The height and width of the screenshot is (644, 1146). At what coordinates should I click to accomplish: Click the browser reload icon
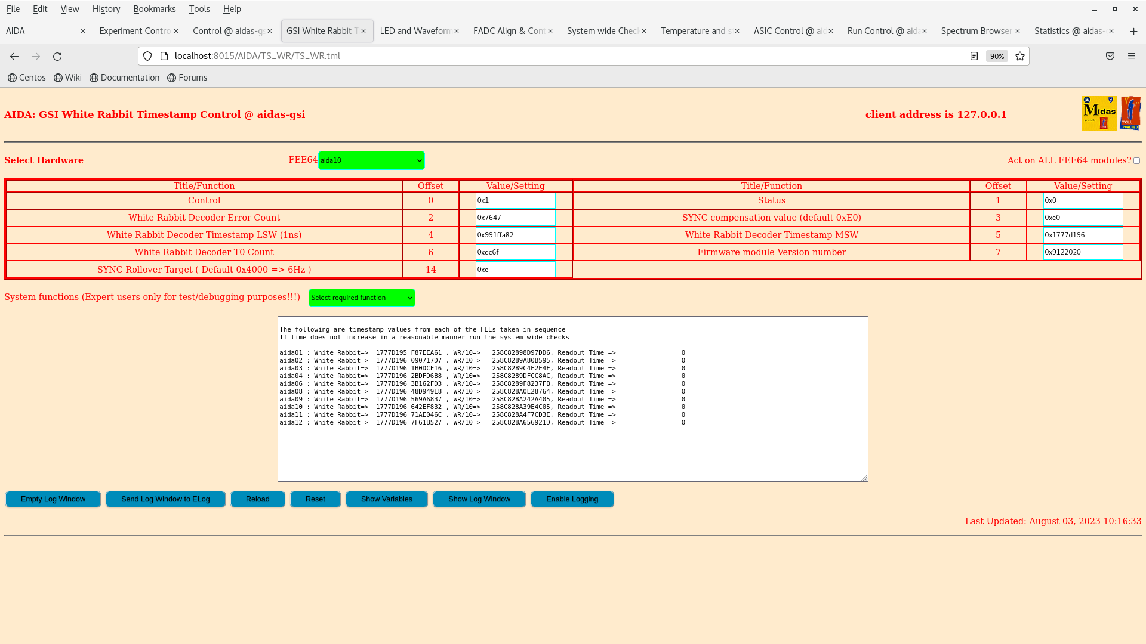pos(57,56)
